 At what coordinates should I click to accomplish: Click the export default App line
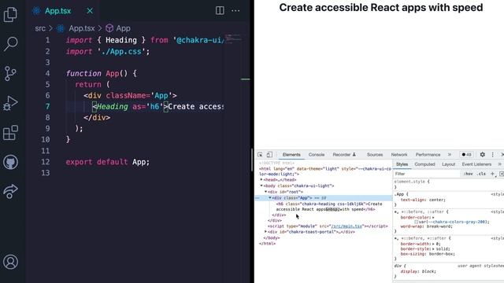[108, 162]
